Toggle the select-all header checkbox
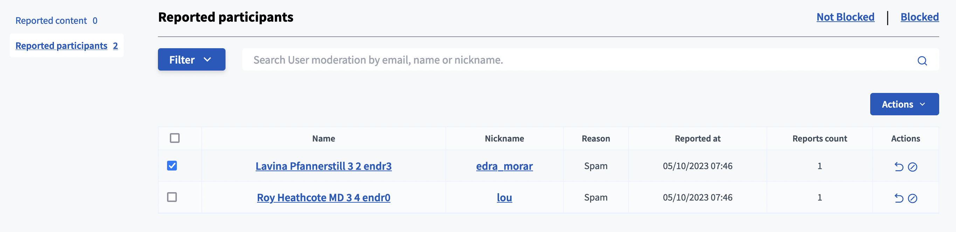Image resolution: width=956 pixels, height=232 pixels. click(174, 138)
